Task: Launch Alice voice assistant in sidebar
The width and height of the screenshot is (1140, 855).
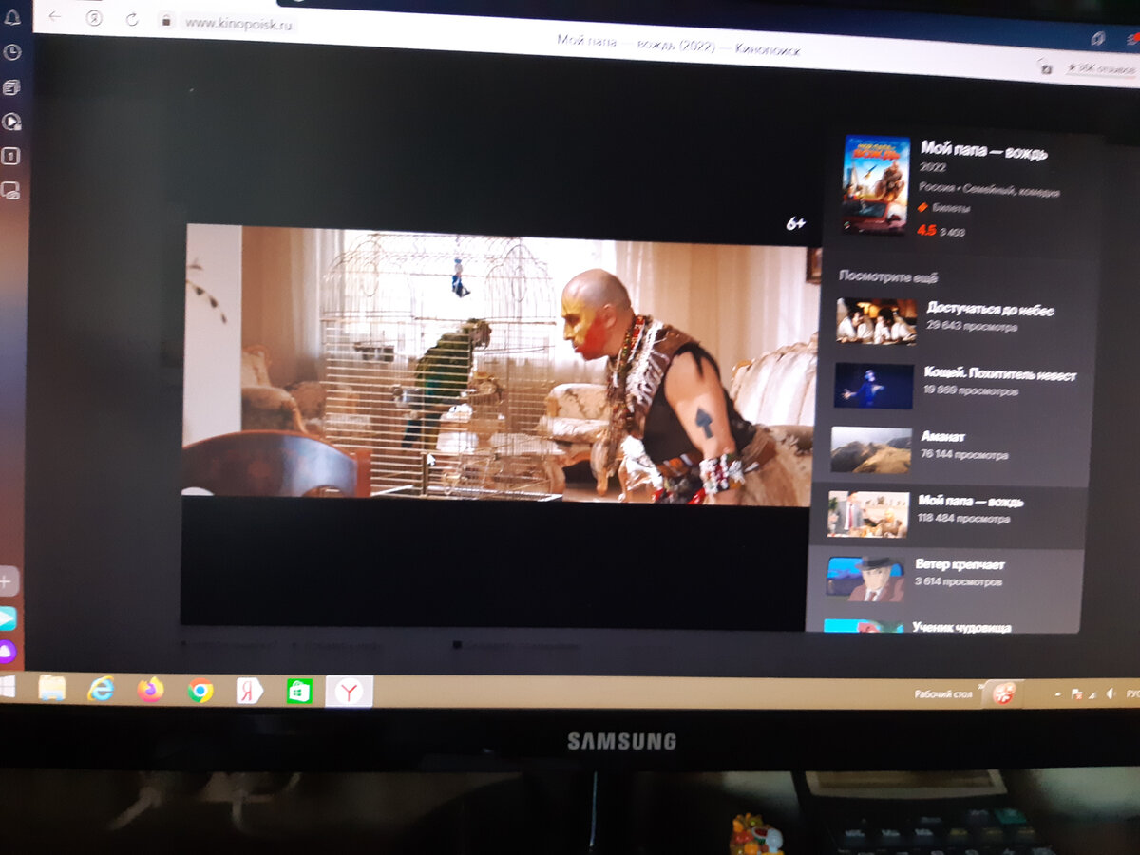Action: click(8, 652)
